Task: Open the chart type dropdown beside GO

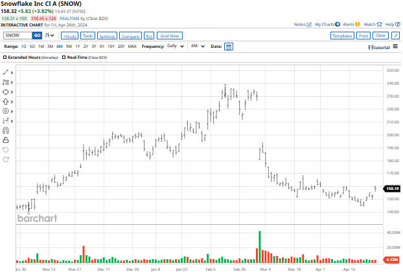Action: (50, 36)
